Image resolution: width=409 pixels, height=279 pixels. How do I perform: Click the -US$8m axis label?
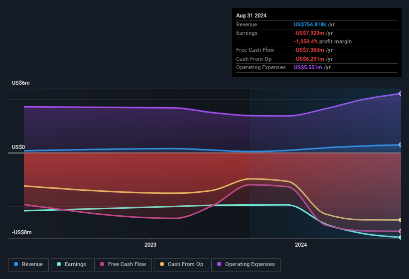(x=21, y=232)
